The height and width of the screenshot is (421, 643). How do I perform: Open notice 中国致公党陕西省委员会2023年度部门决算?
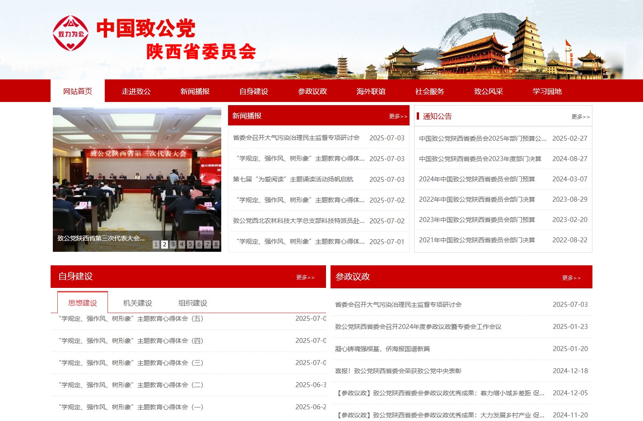coord(480,159)
